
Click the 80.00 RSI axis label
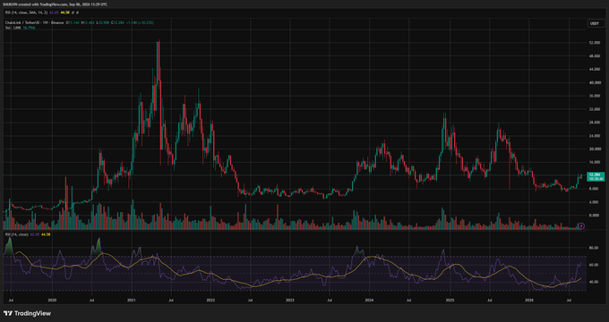594,248
